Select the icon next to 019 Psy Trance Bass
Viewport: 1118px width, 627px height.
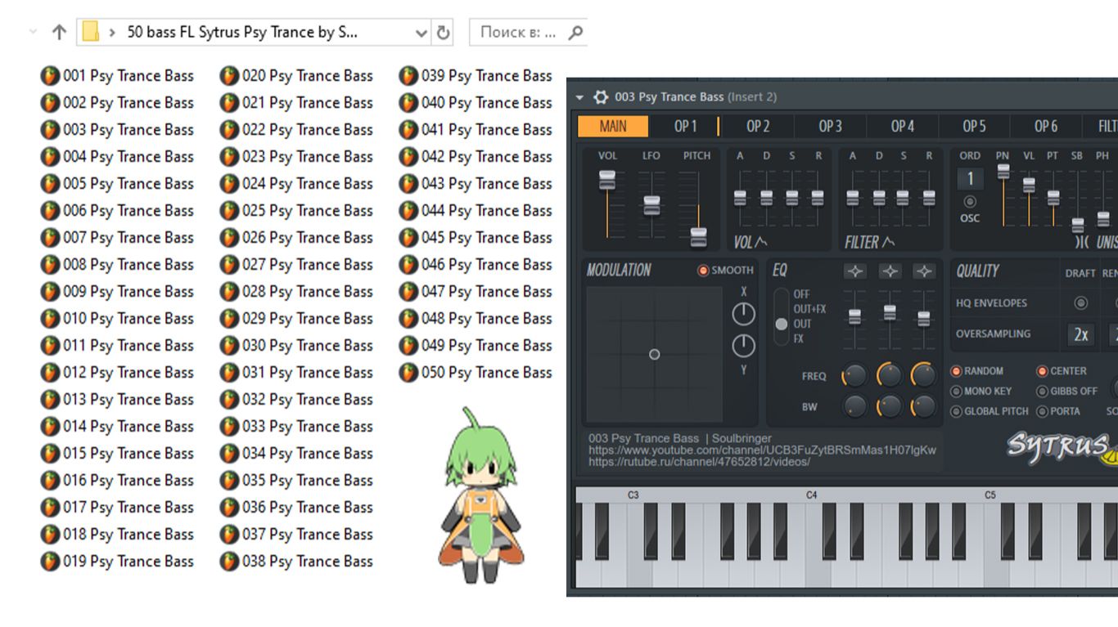point(50,562)
